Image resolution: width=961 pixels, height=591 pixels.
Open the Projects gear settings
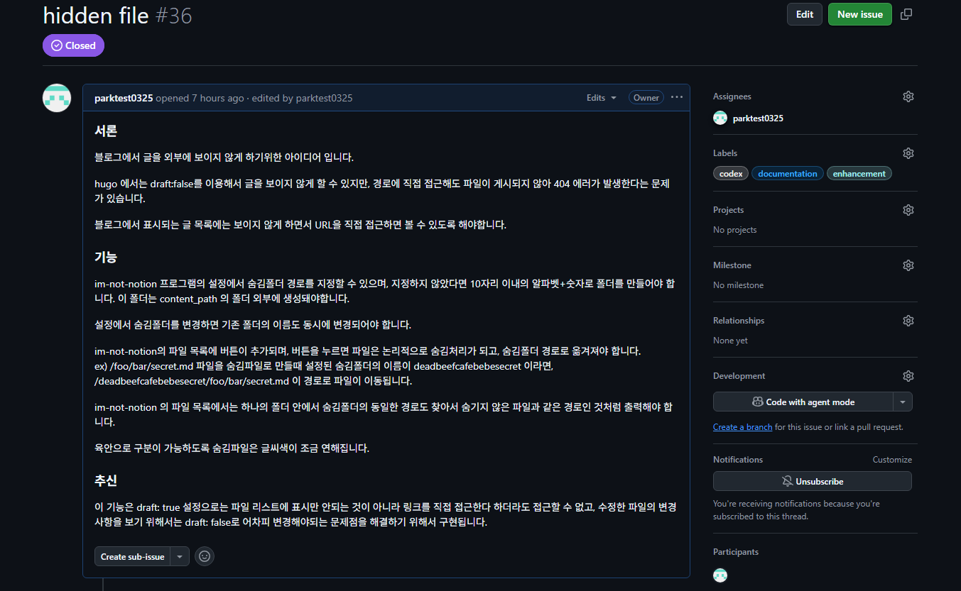pyautogui.click(x=908, y=210)
